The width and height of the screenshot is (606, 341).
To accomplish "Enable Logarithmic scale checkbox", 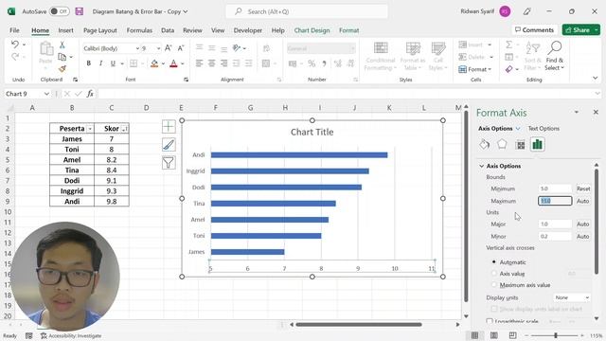I will tap(490, 321).
